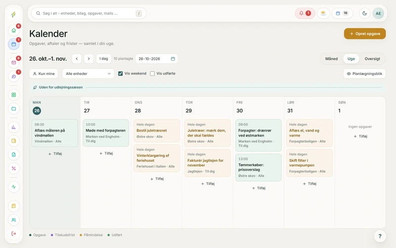The image size is (396, 248).
Task: Open the folder icon in sidebar
Action: (14, 109)
